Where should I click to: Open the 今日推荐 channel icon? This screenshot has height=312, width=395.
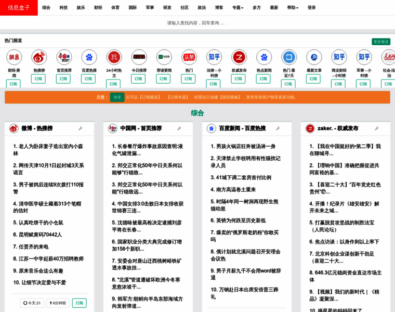[139, 57]
